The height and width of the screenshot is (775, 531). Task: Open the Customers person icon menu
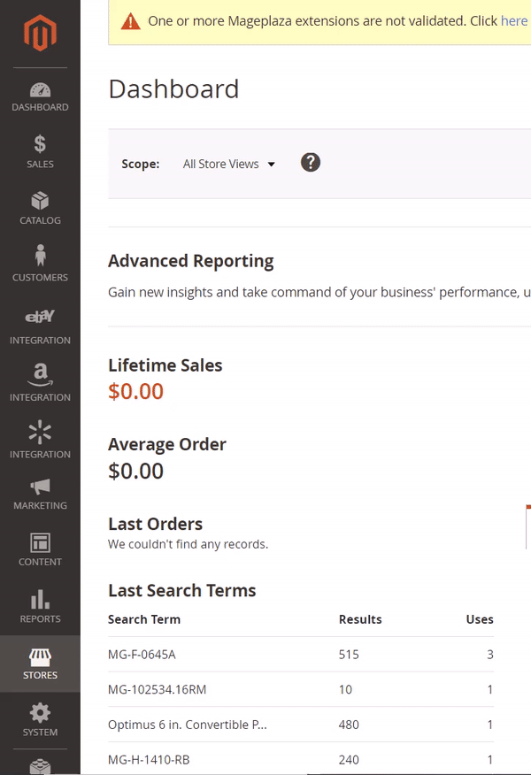pos(40,265)
